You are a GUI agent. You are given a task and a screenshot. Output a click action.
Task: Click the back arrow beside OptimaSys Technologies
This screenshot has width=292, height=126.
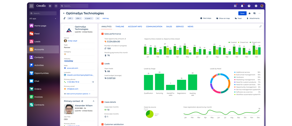(x=64, y=13)
